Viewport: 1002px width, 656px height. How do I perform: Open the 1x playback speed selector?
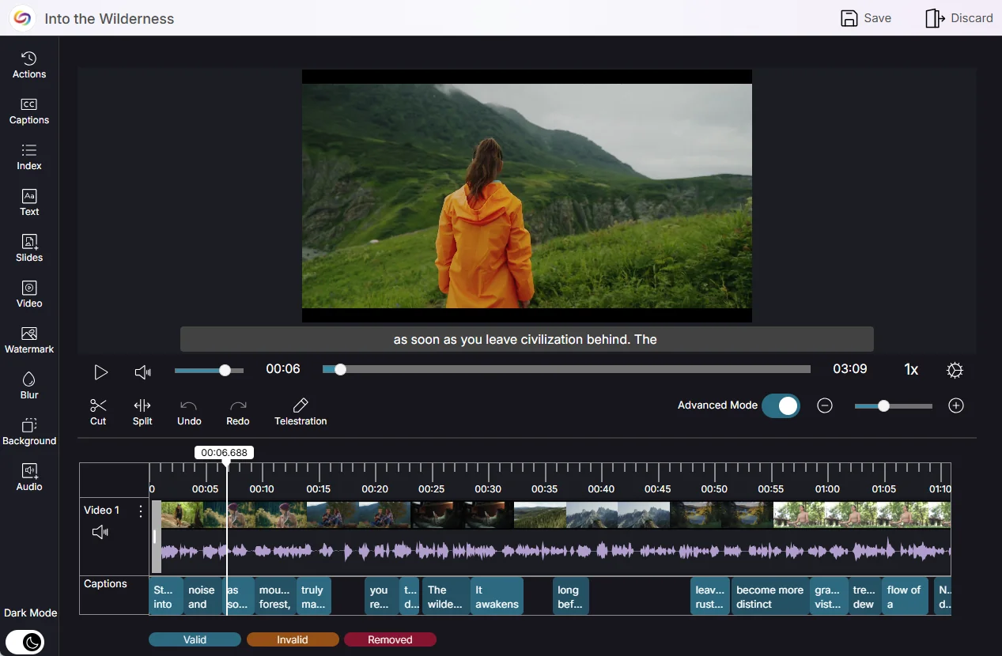click(x=911, y=370)
